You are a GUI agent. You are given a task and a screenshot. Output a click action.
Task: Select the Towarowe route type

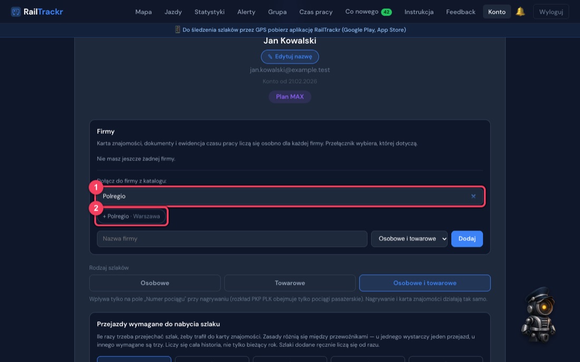click(x=289, y=283)
